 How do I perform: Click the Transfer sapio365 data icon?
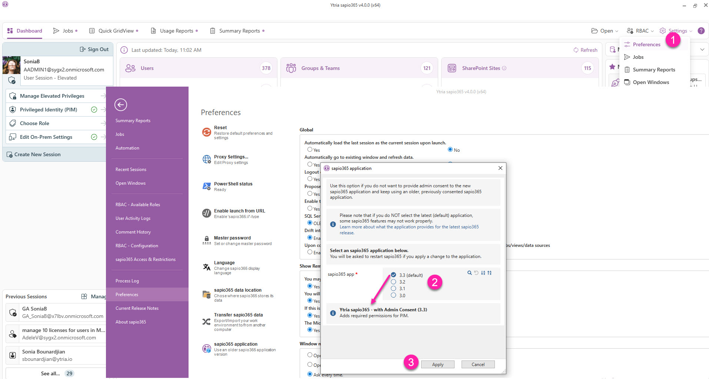(206, 322)
